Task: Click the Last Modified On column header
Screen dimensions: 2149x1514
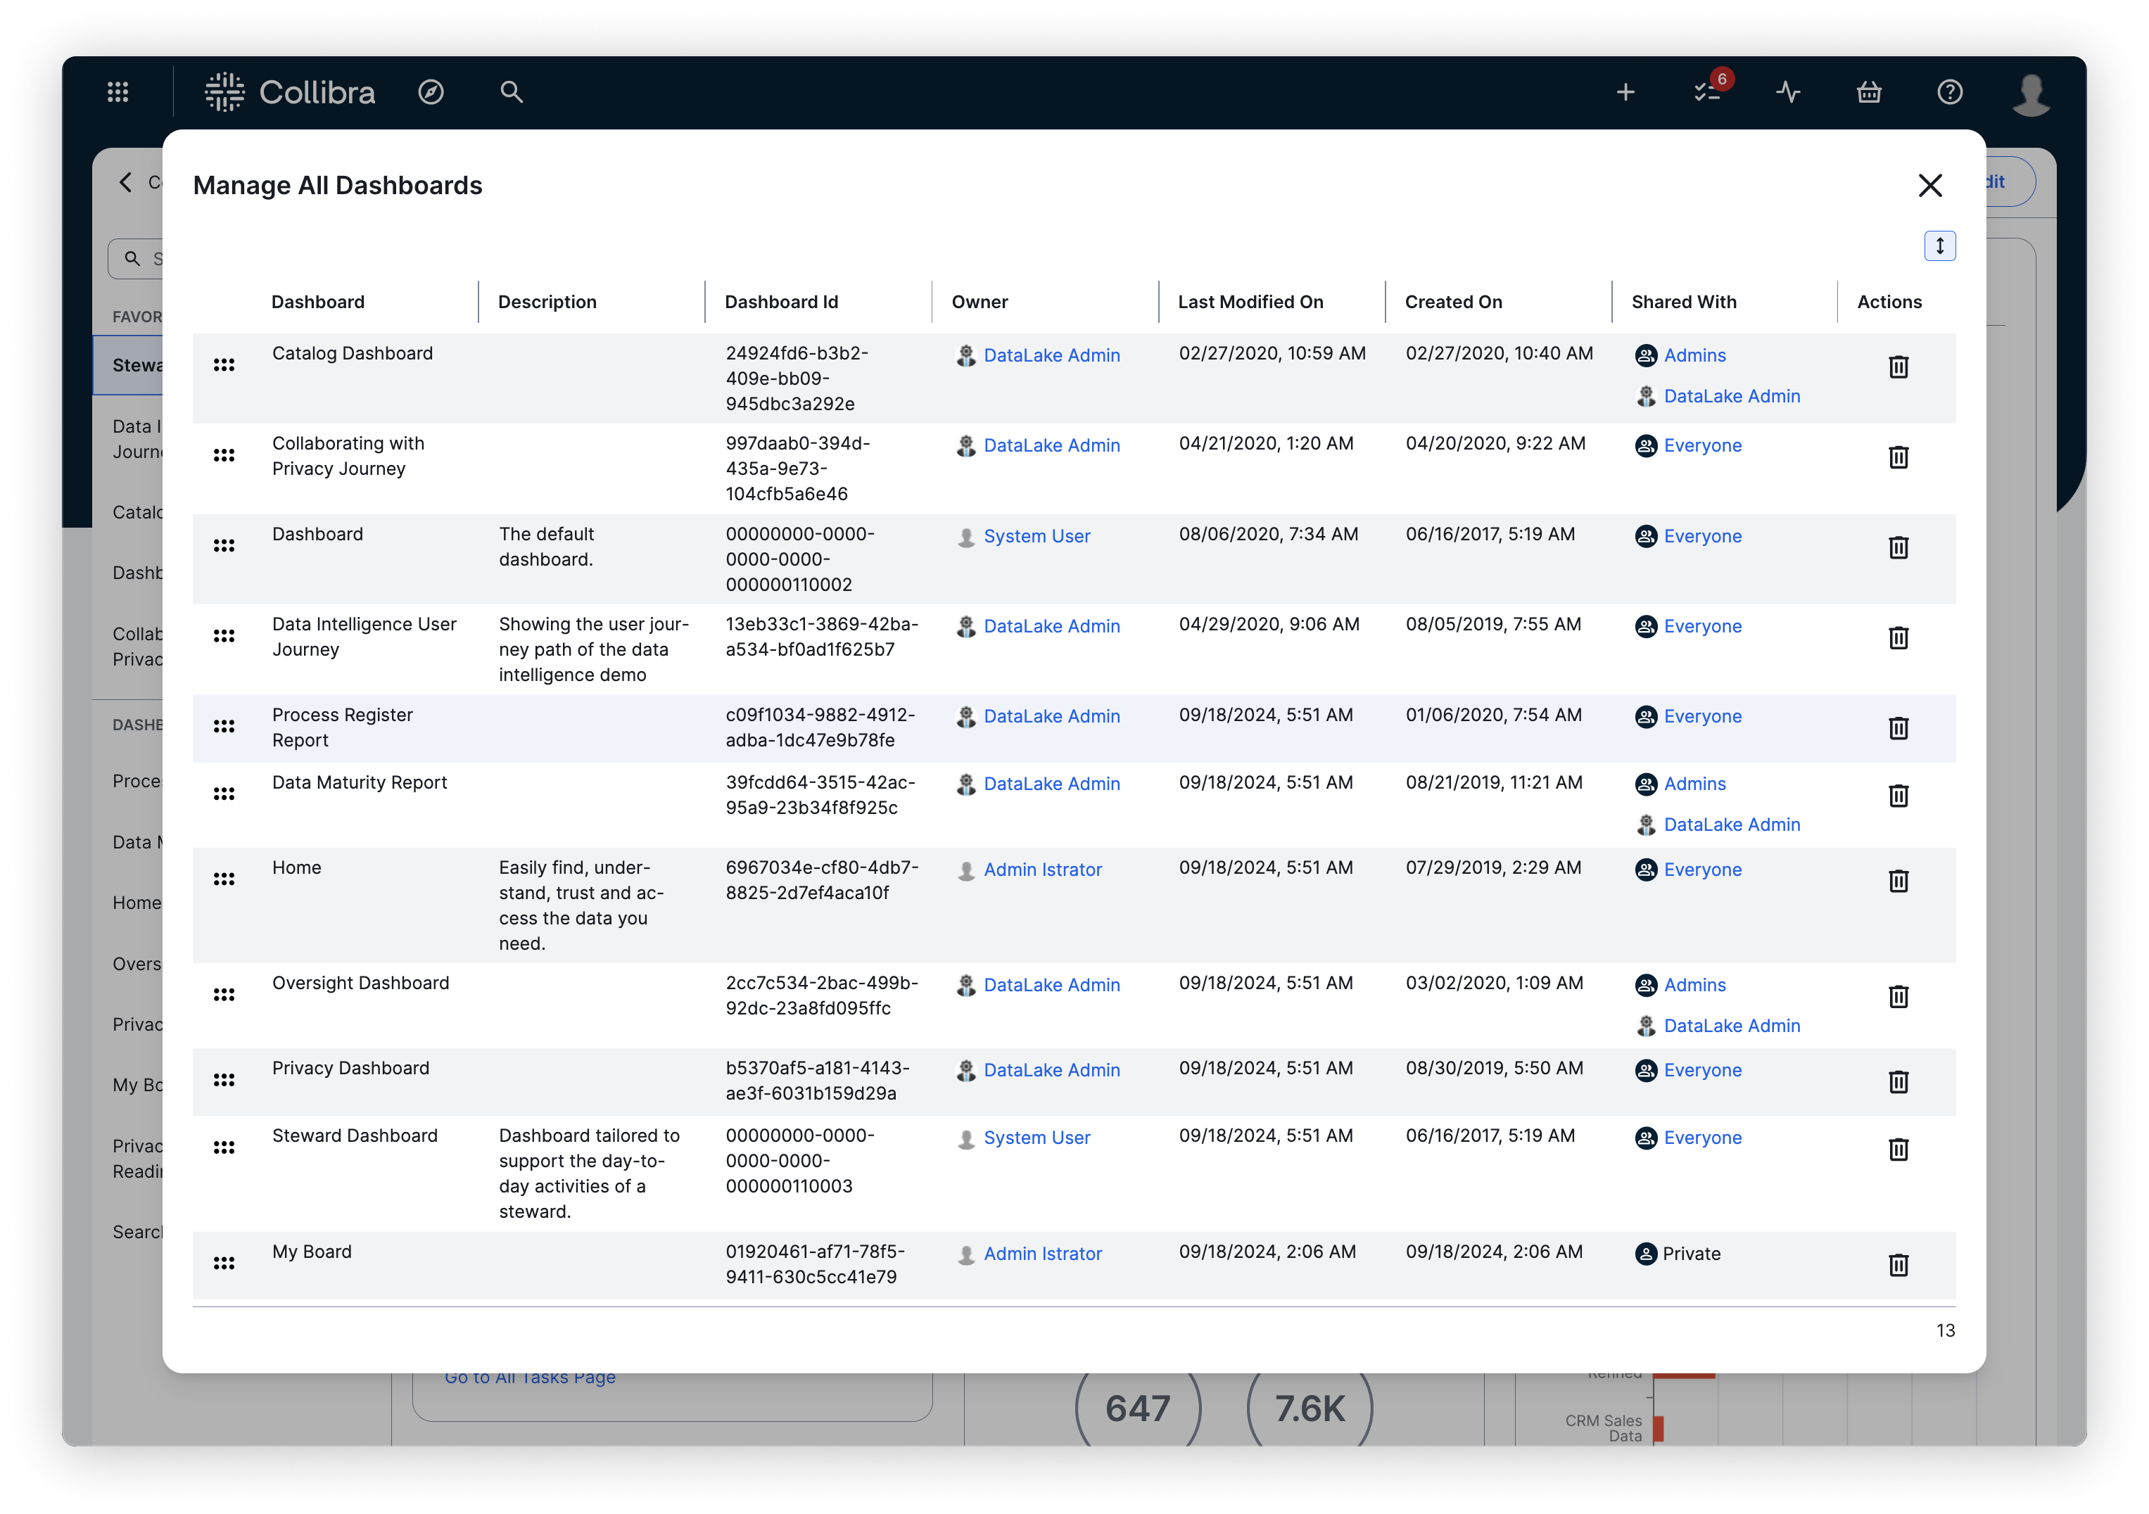Action: [1250, 303]
